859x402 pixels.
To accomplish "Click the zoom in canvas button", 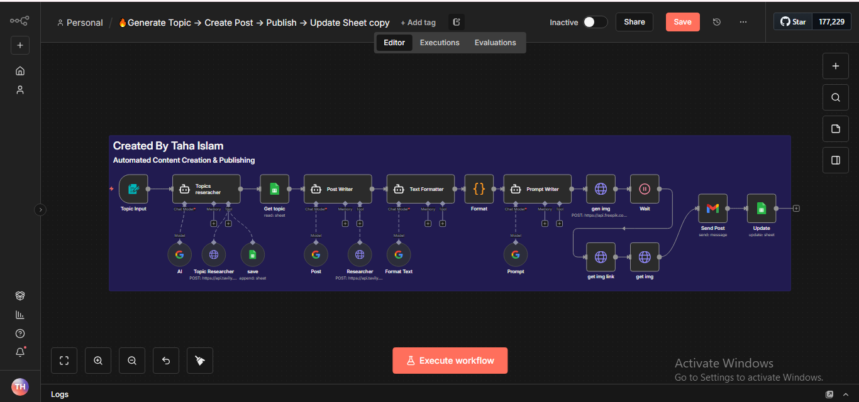I will pyautogui.click(x=98, y=361).
